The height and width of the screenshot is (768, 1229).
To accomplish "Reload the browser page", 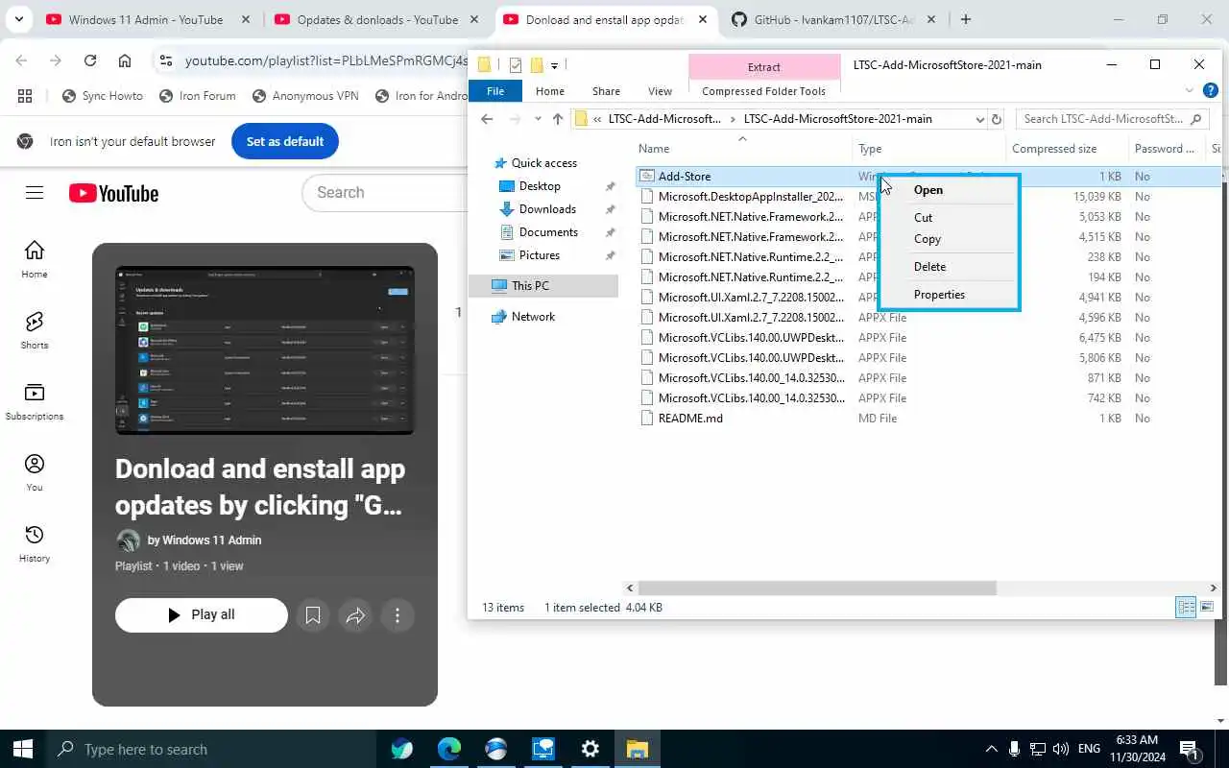I will pyautogui.click(x=90, y=60).
